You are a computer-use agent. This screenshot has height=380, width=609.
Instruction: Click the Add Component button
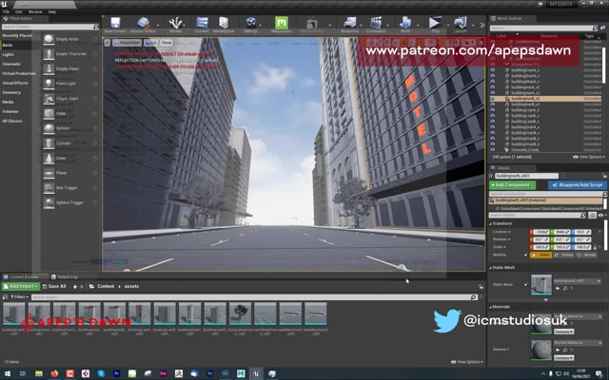512,185
